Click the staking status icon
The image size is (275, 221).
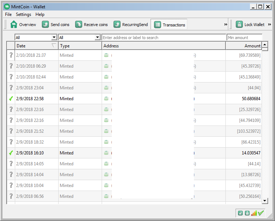[247, 213]
